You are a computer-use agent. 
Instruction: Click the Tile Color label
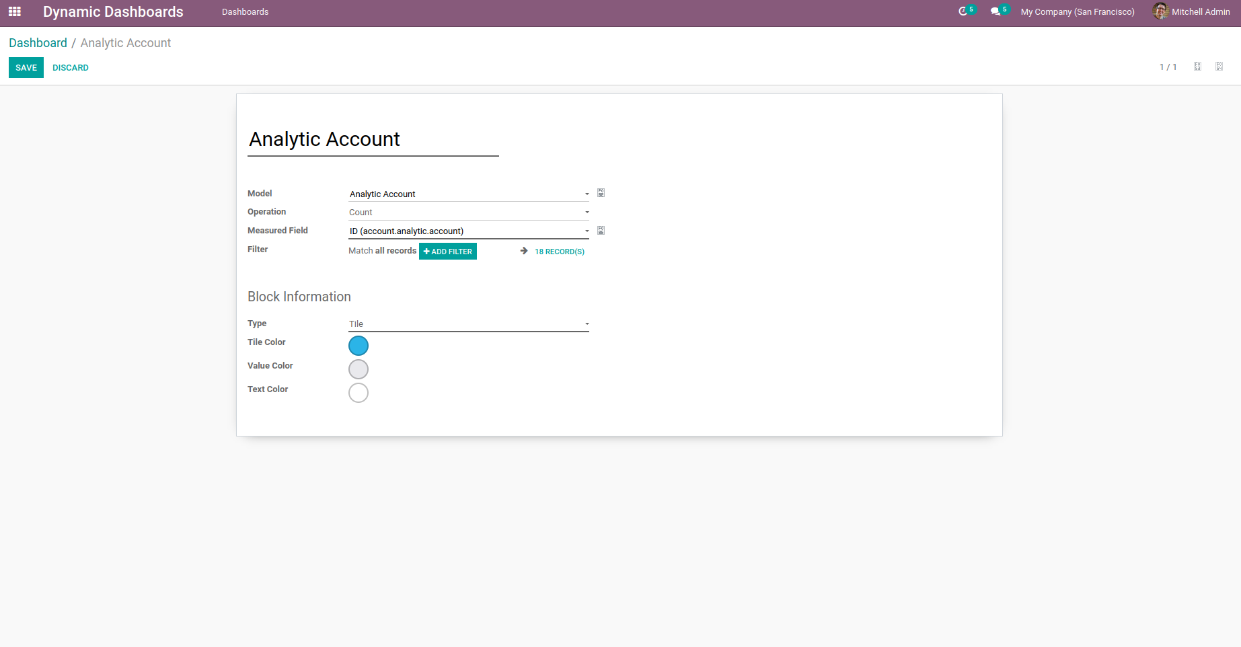tap(266, 342)
